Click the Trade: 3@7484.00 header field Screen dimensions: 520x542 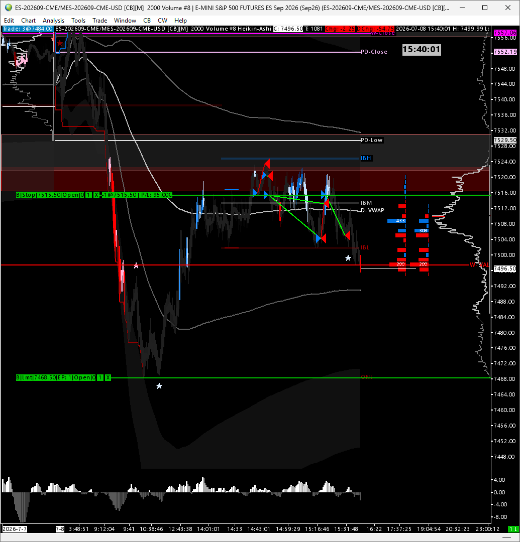click(28, 29)
